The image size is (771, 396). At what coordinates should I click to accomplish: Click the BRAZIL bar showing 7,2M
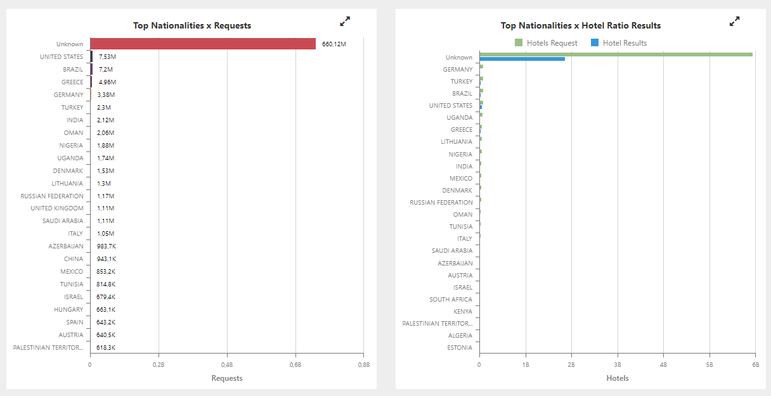point(93,69)
